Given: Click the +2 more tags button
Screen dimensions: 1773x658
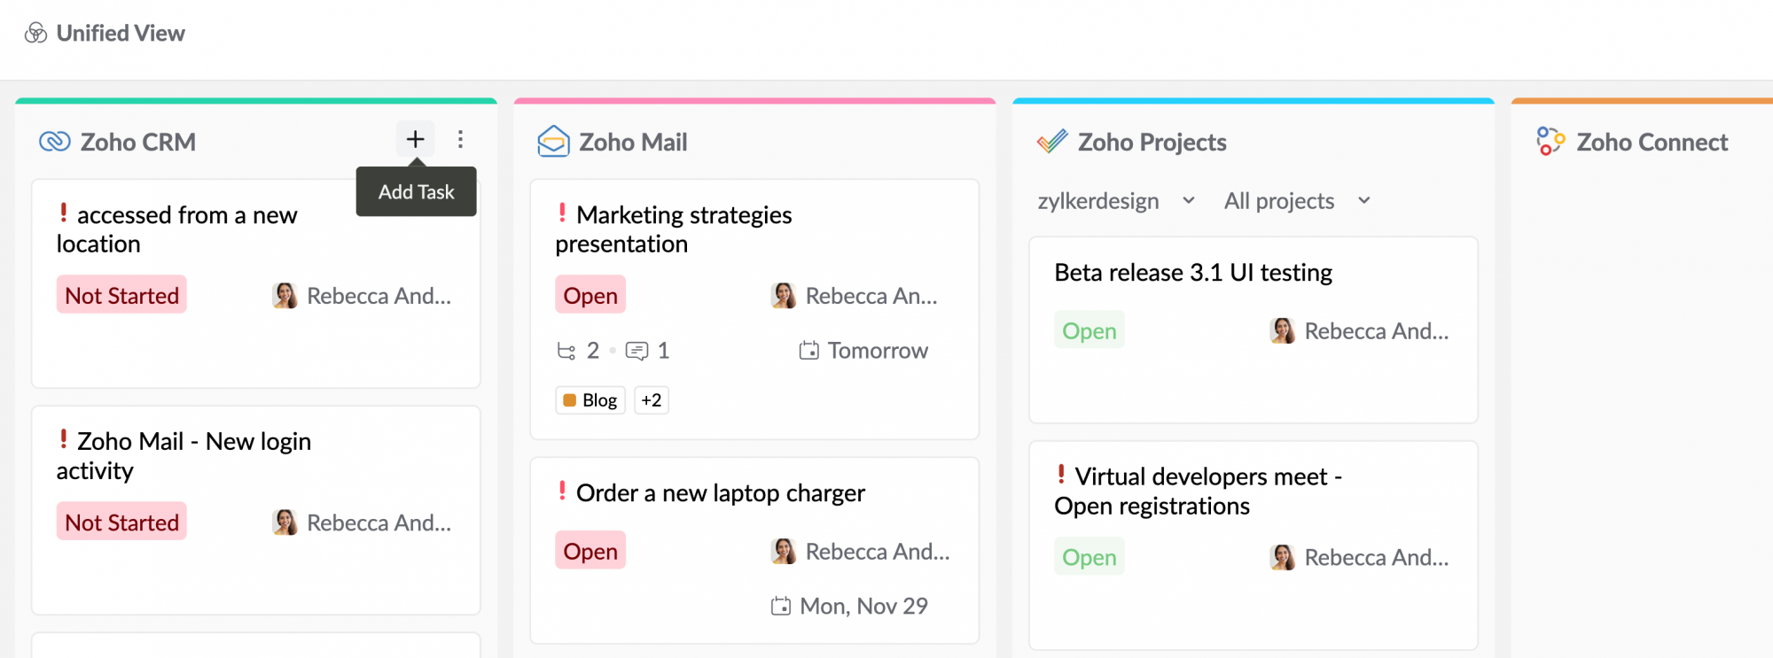Looking at the screenshot, I should [x=652, y=400].
